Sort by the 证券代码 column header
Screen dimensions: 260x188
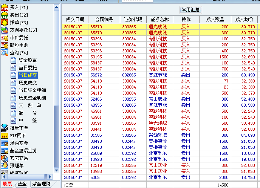pyautogui.click(x=133, y=20)
